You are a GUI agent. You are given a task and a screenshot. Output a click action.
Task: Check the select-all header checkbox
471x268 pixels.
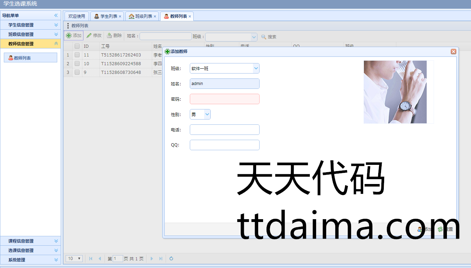pos(77,46)
